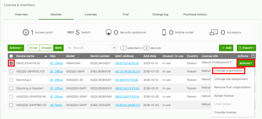Click the Access point device icon

click(26, 32)
